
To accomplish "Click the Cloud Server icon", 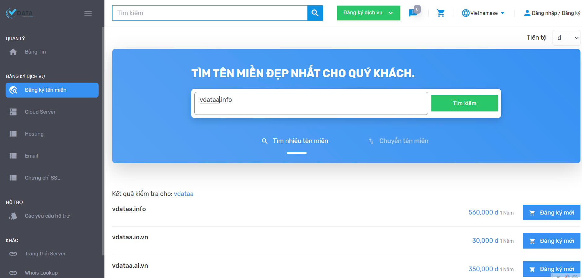I will (x=13, y=112).
